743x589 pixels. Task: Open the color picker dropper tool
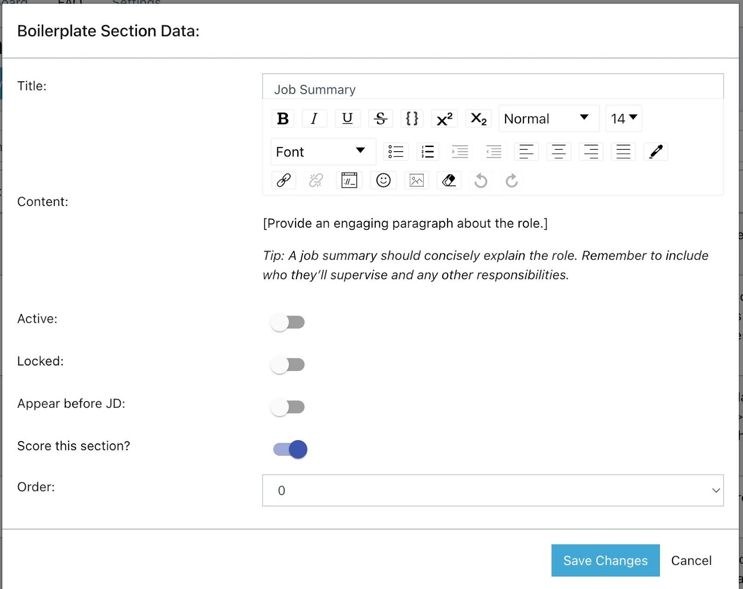pyautogui.click(x=656, y=152)
